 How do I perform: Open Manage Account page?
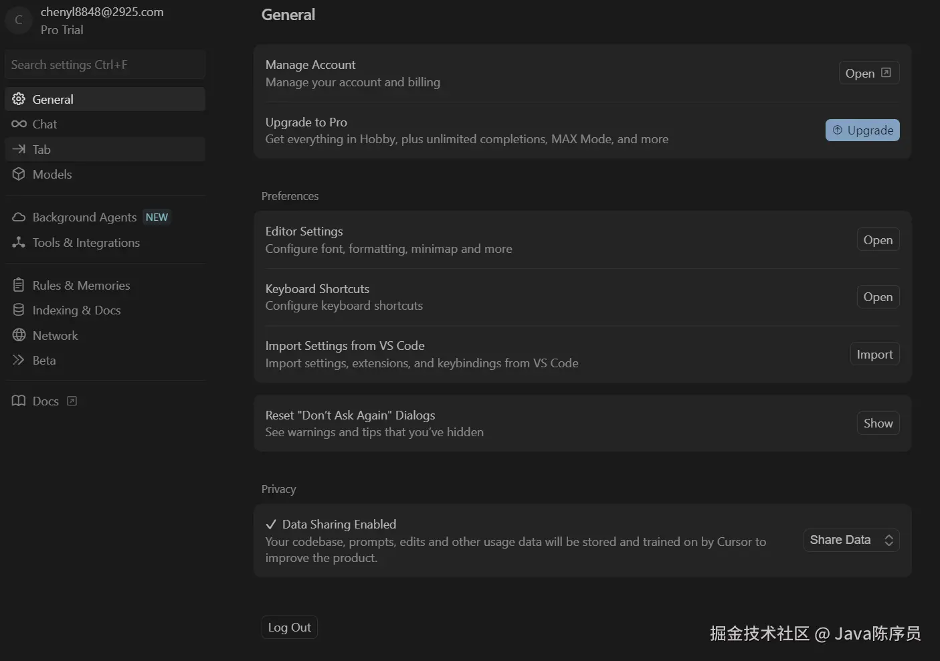coord(868,73)
